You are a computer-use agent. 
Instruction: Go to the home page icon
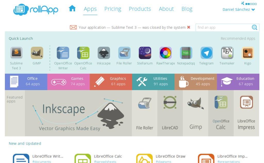72,8
